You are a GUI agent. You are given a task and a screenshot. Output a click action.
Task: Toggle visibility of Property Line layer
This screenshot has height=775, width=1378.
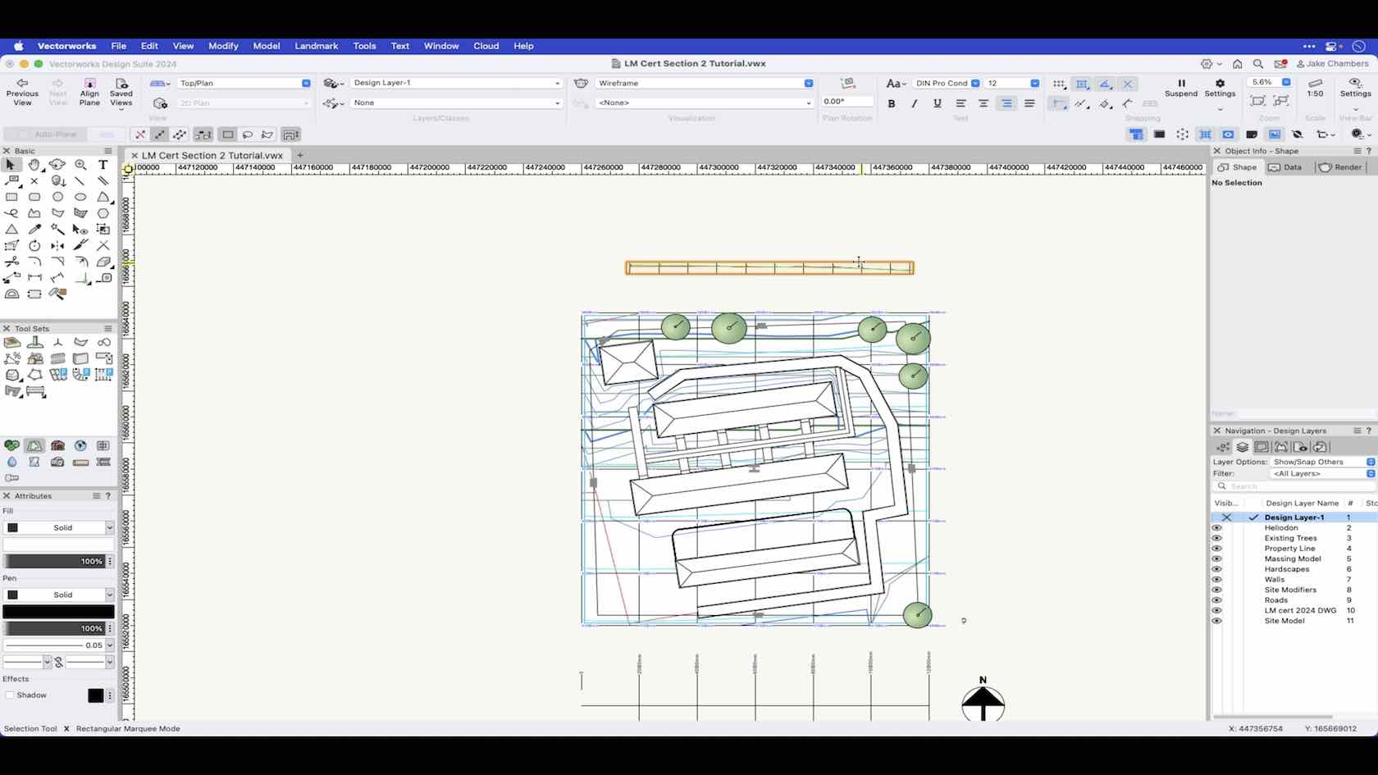(x=1217, y=549)
